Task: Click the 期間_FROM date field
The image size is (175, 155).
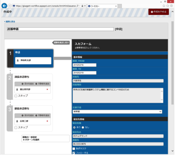Action: pyautogui.click(x=84, y=65)
